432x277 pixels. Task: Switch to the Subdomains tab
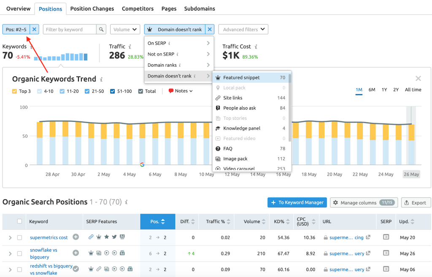point(200,9)
